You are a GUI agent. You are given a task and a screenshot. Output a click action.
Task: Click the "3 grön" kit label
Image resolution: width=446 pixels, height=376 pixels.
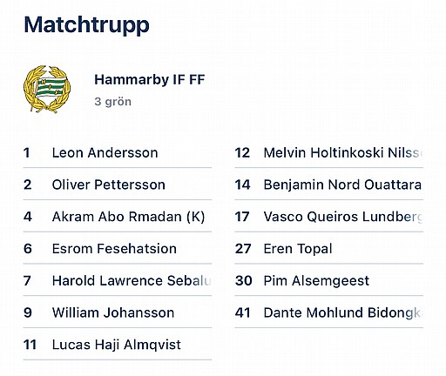(x=112, y=102)
